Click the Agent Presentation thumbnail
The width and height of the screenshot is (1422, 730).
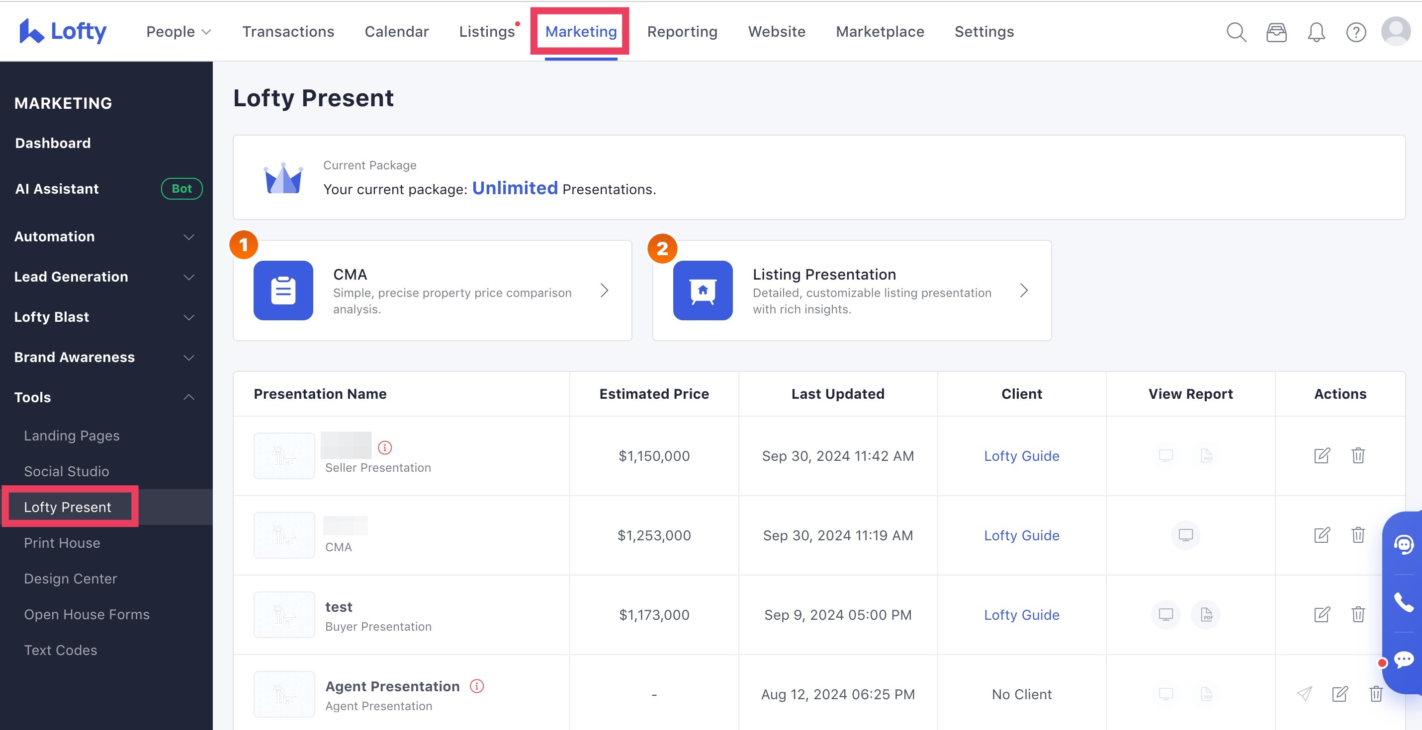point(284,694)
